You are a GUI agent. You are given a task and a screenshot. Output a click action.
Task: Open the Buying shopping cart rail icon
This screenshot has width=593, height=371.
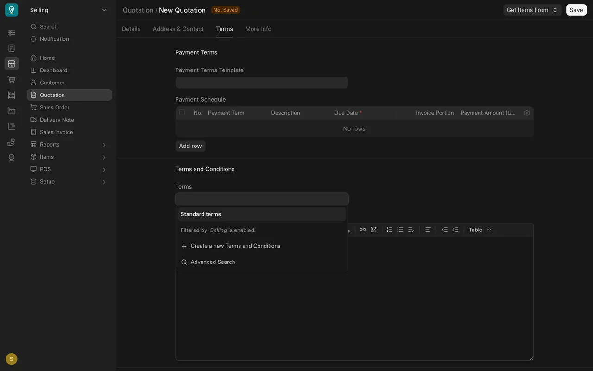click(12, 80)
